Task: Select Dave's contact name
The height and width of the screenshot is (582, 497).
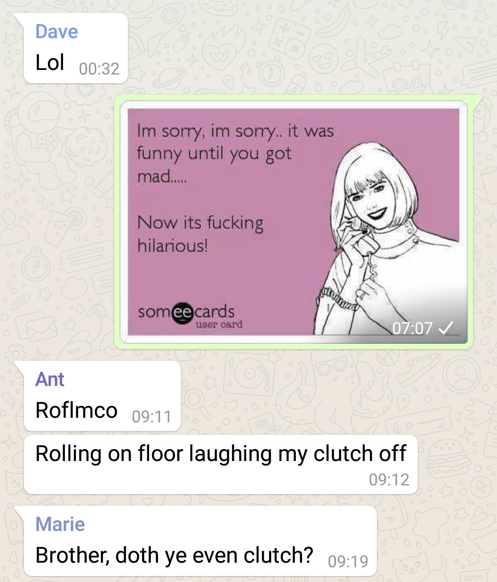Action: tap(57, 32)
